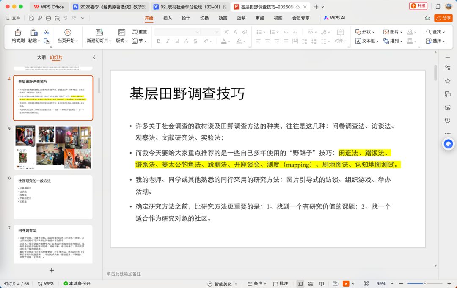457x288 pixels.
Task: Expand the quick access toolbar chevron
Action: [x=83, y=18]
